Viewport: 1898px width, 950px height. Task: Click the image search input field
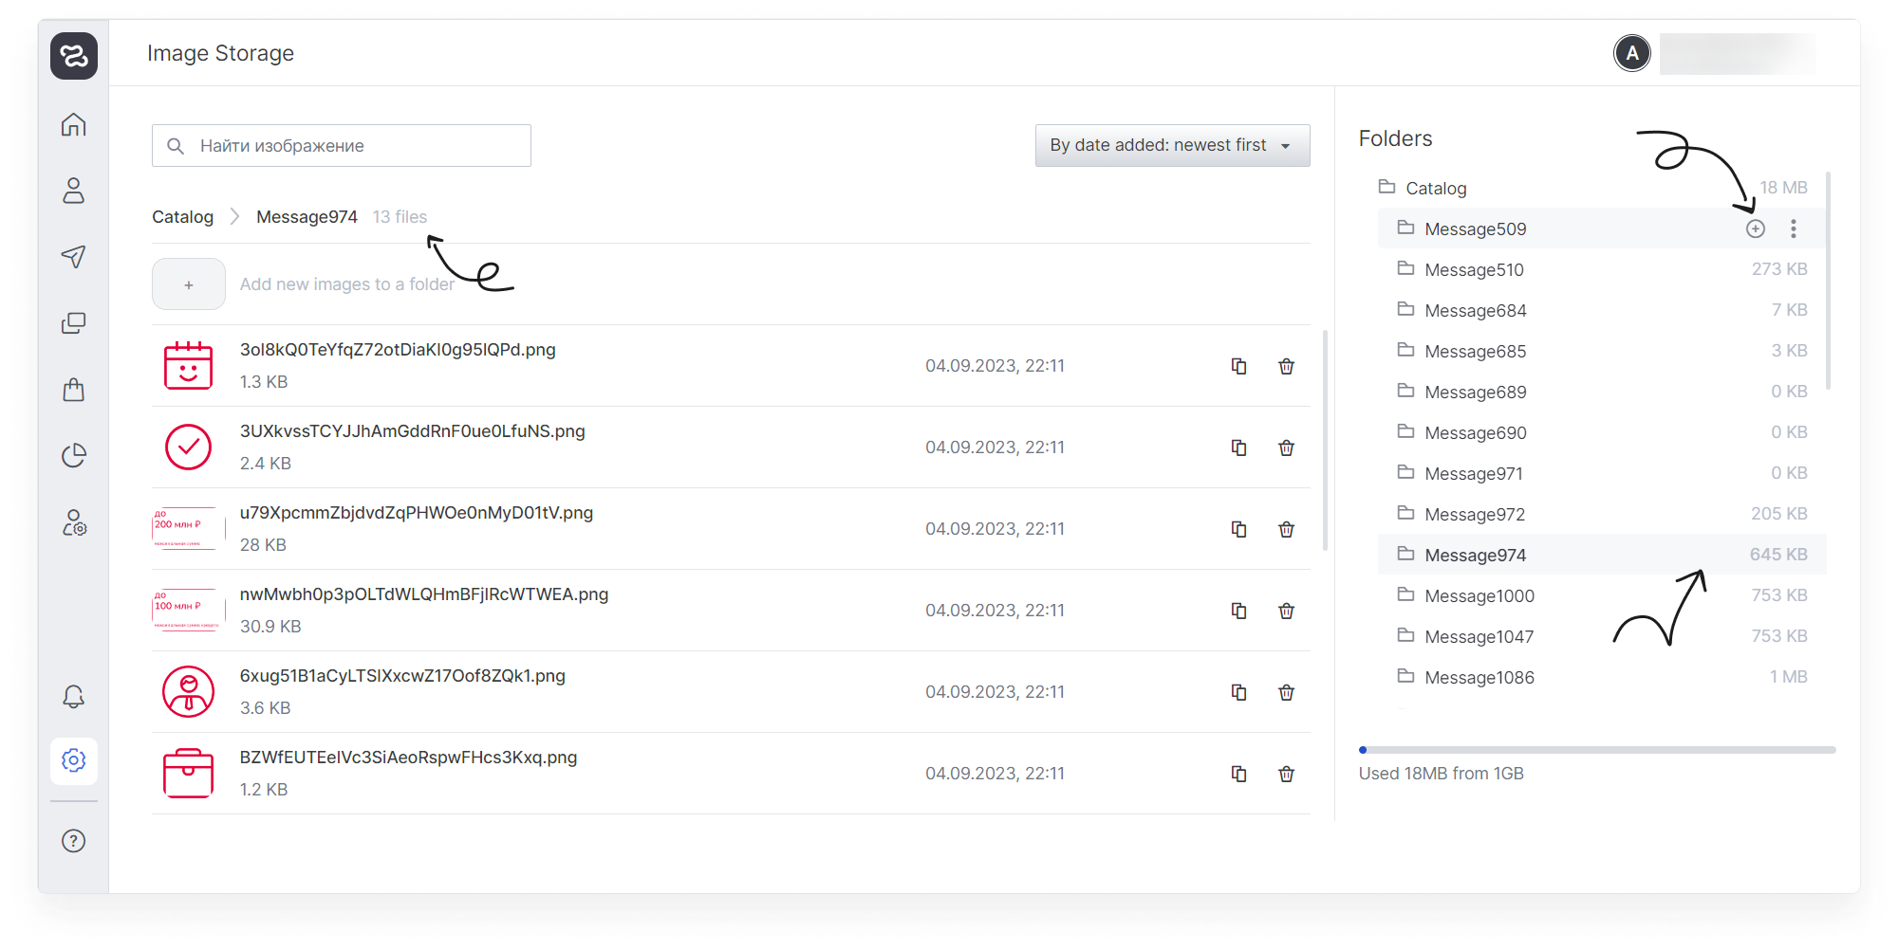pyautogui.click(x=342, y=145)
